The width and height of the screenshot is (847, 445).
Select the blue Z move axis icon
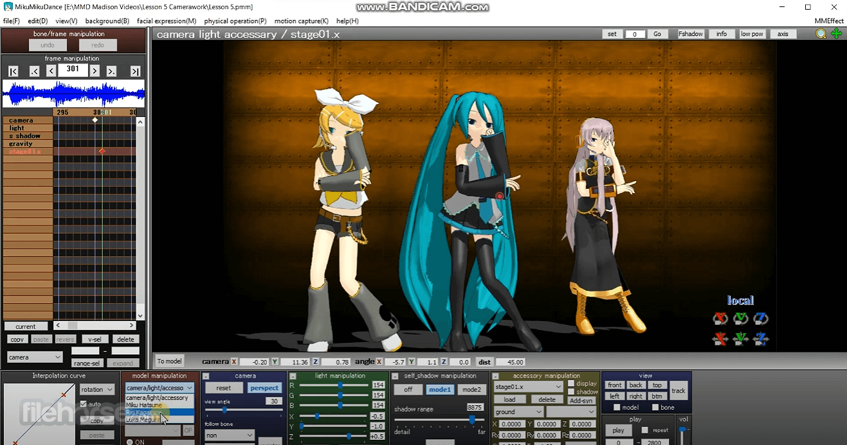[761, 338]
